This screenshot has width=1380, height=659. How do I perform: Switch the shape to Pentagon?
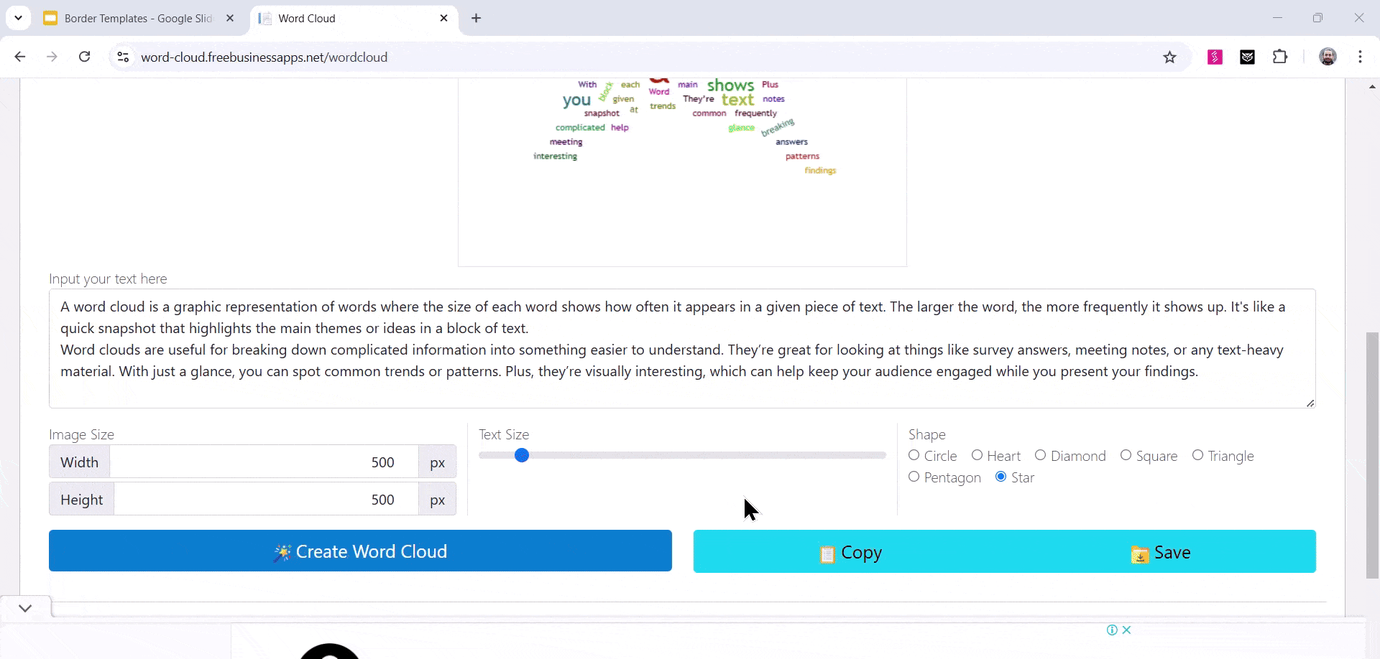(x=915, y=477)
